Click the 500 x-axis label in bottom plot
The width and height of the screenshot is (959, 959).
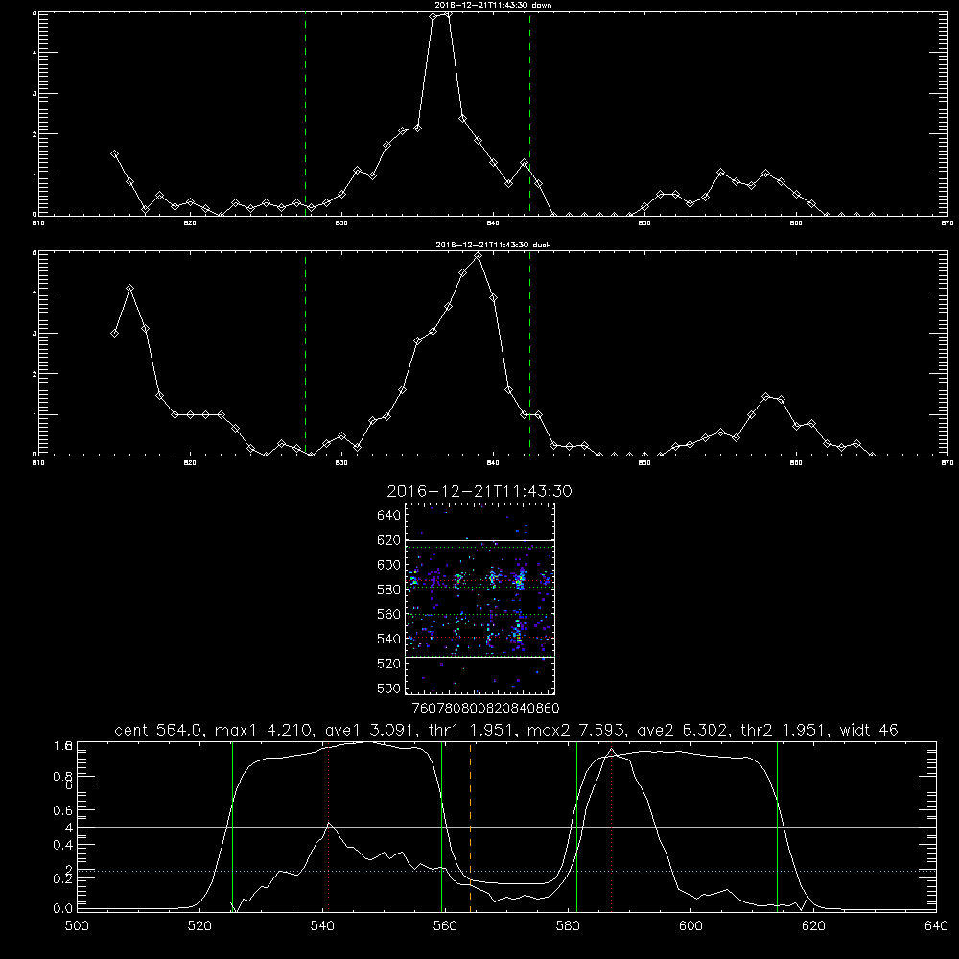click(x=77, y=926)
